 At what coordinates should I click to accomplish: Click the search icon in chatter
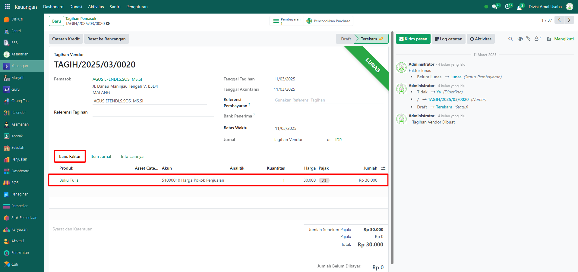pos(510,39)
